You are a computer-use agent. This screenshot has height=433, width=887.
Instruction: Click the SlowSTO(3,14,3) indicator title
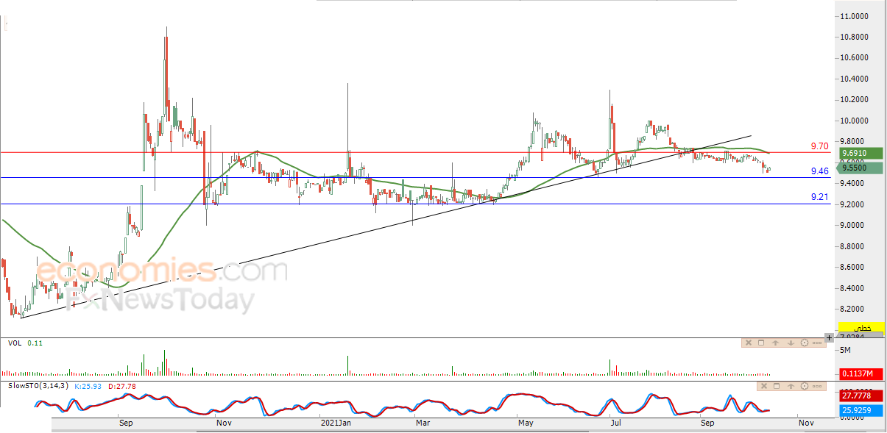pos(38,385)
